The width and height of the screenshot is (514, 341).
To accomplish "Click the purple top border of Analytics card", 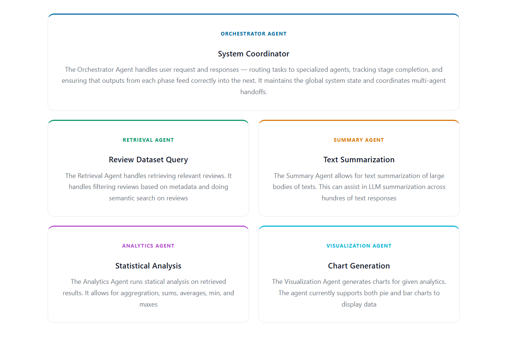I will tap(148, 226).
